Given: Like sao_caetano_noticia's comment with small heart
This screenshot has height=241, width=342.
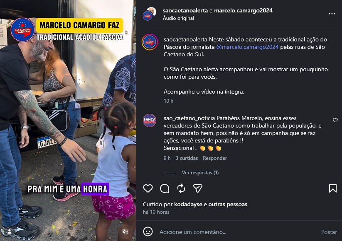Looking at the screenshot, I should point(335,120).
